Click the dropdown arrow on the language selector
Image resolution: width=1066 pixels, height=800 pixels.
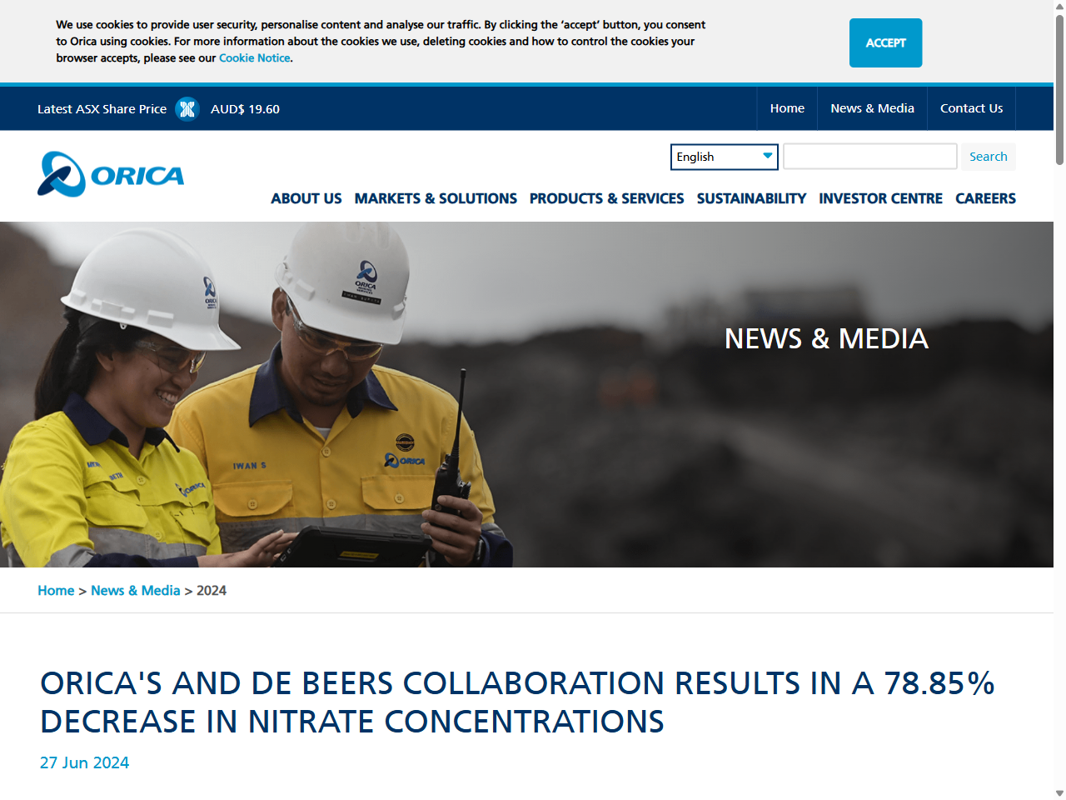(x=767, y=157)
